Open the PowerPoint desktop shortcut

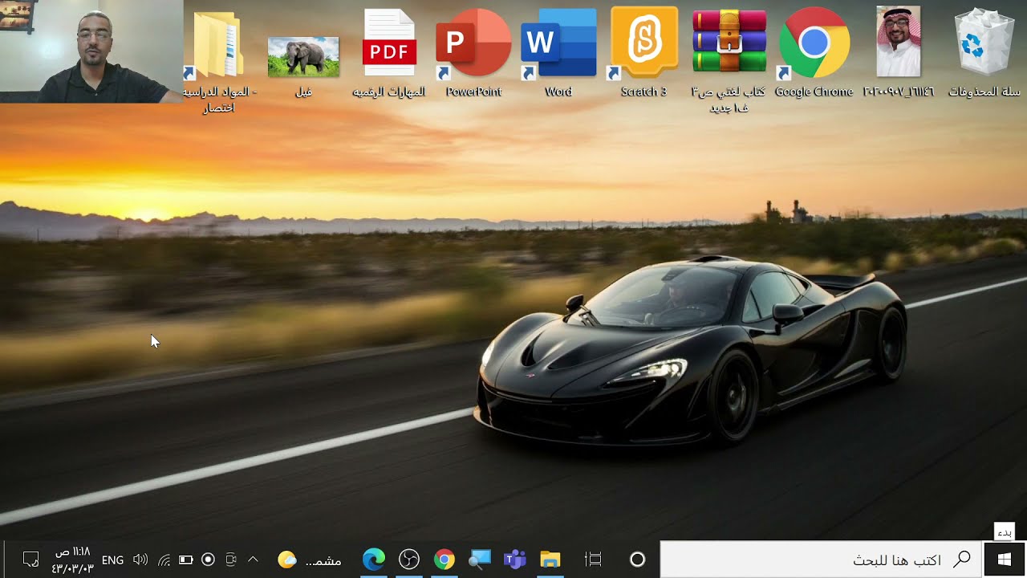(473, 52)
